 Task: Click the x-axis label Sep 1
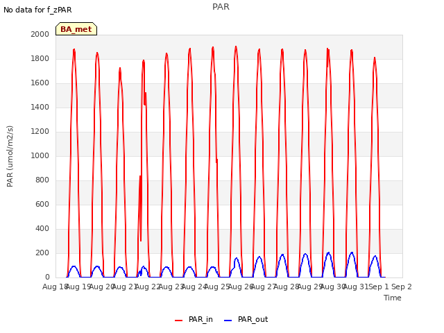coord(379,287)
